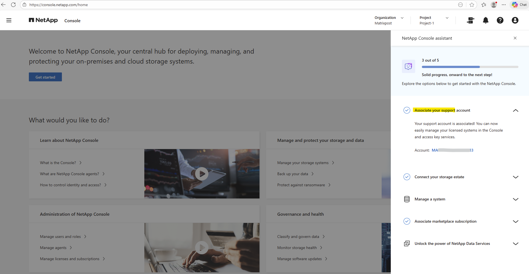The image size is (529, 274).
Task: Click the browser feedback smiley icon
Action: click(460, 5)
